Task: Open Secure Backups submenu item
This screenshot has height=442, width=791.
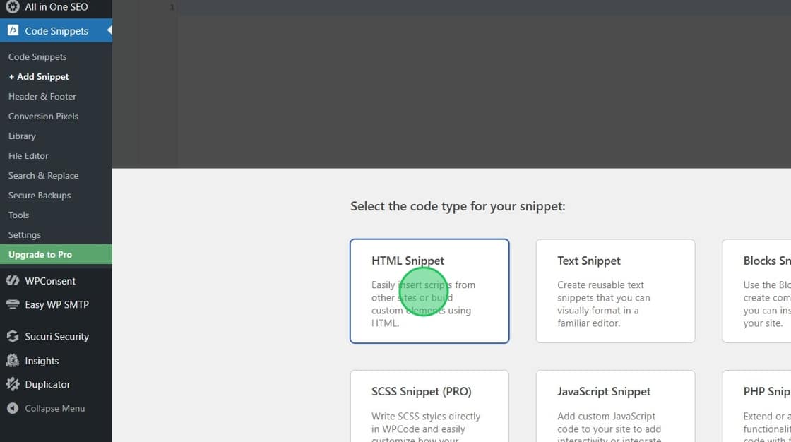Action: (40, 196)
